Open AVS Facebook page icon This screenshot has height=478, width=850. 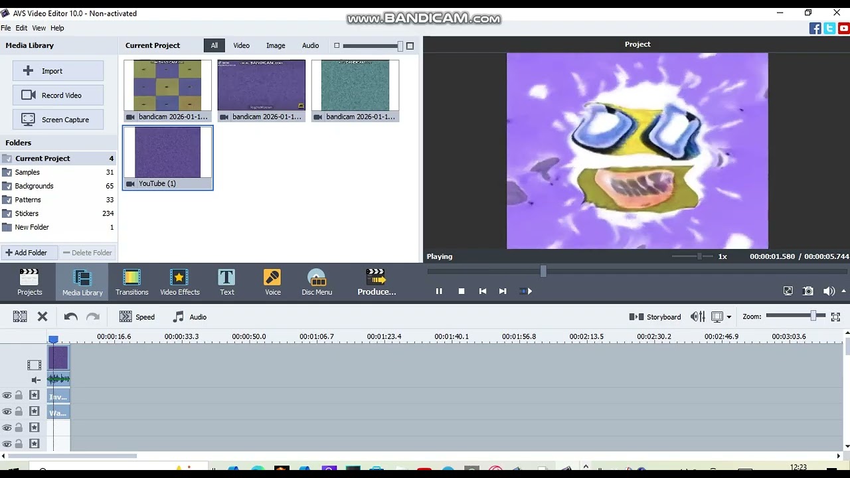coord(815,28)
